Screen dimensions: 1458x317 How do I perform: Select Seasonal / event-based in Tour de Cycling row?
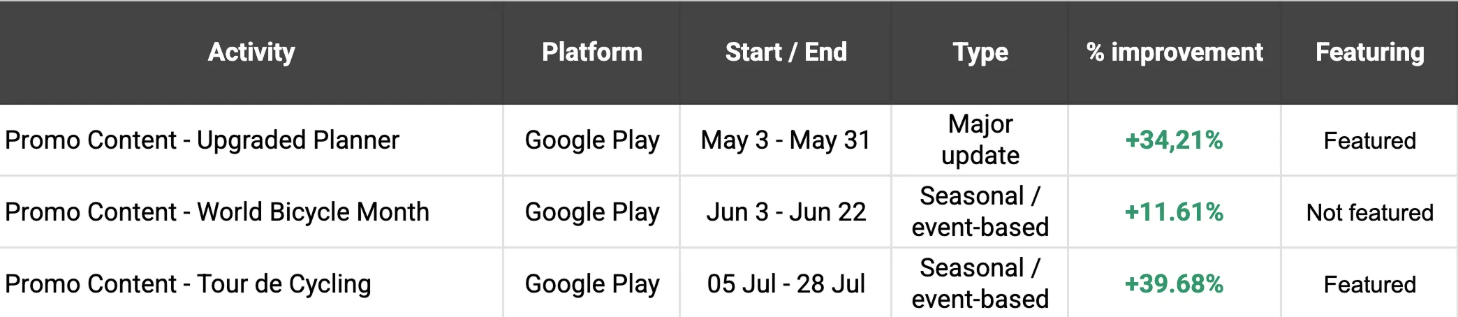(x=980, y=283)
